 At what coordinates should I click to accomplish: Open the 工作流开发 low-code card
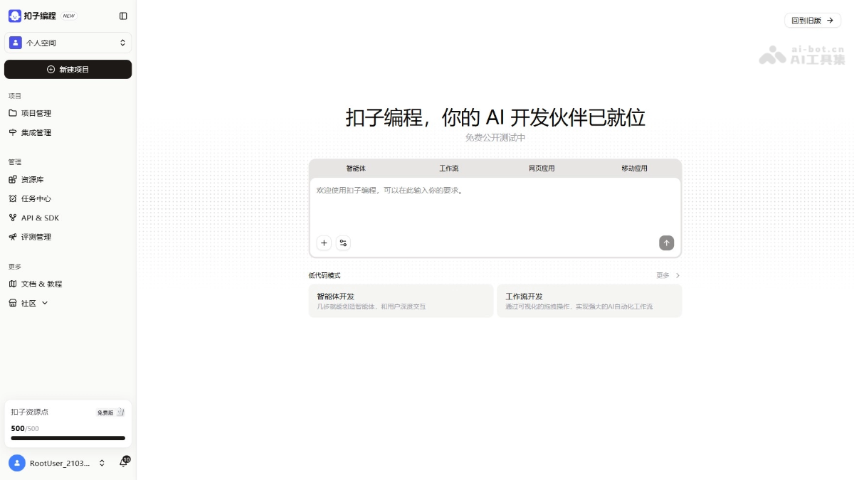(x=589, y=301)
